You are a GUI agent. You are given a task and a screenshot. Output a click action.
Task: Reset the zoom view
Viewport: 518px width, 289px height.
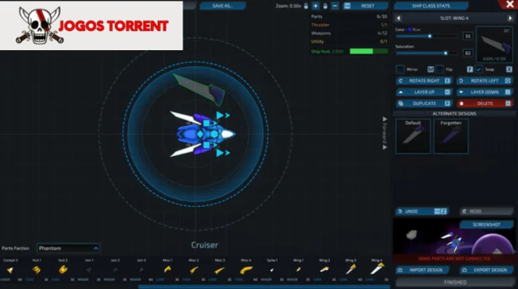(366, 6)
